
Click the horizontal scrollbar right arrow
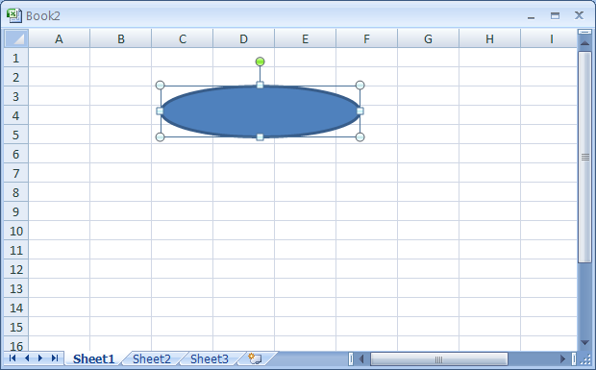click(562, 358)
